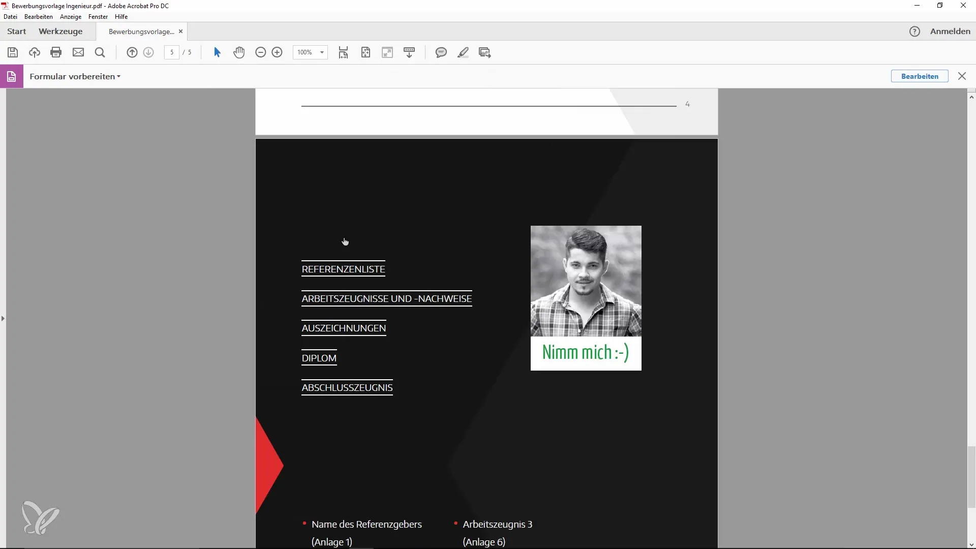Save the file with the floppy disk icon
Viewport: 976px width, 549px height.
click(13, 52)
